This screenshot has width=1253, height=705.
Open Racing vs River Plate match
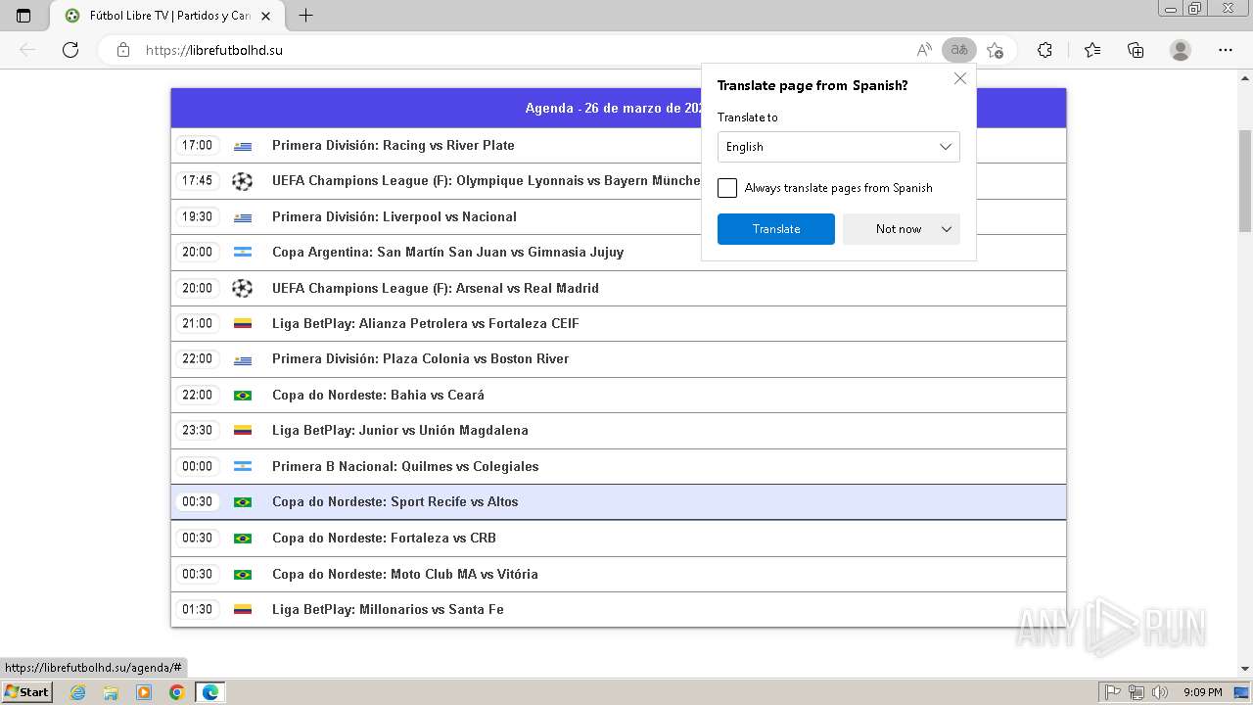(394, 145)
